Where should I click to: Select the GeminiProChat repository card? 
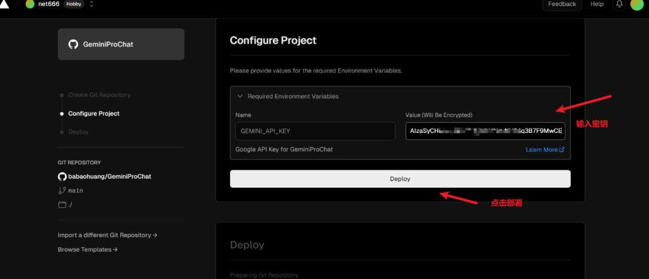(x=121, y=44)
